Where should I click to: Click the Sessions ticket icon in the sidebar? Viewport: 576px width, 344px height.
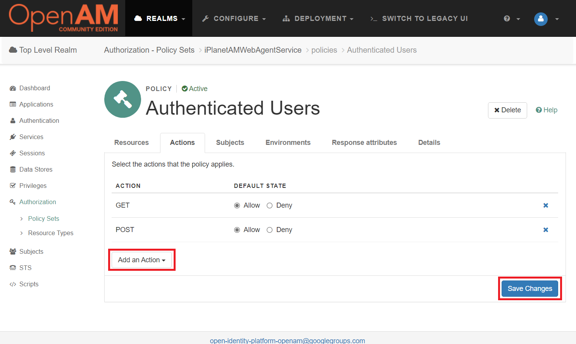tap(13, 153)
